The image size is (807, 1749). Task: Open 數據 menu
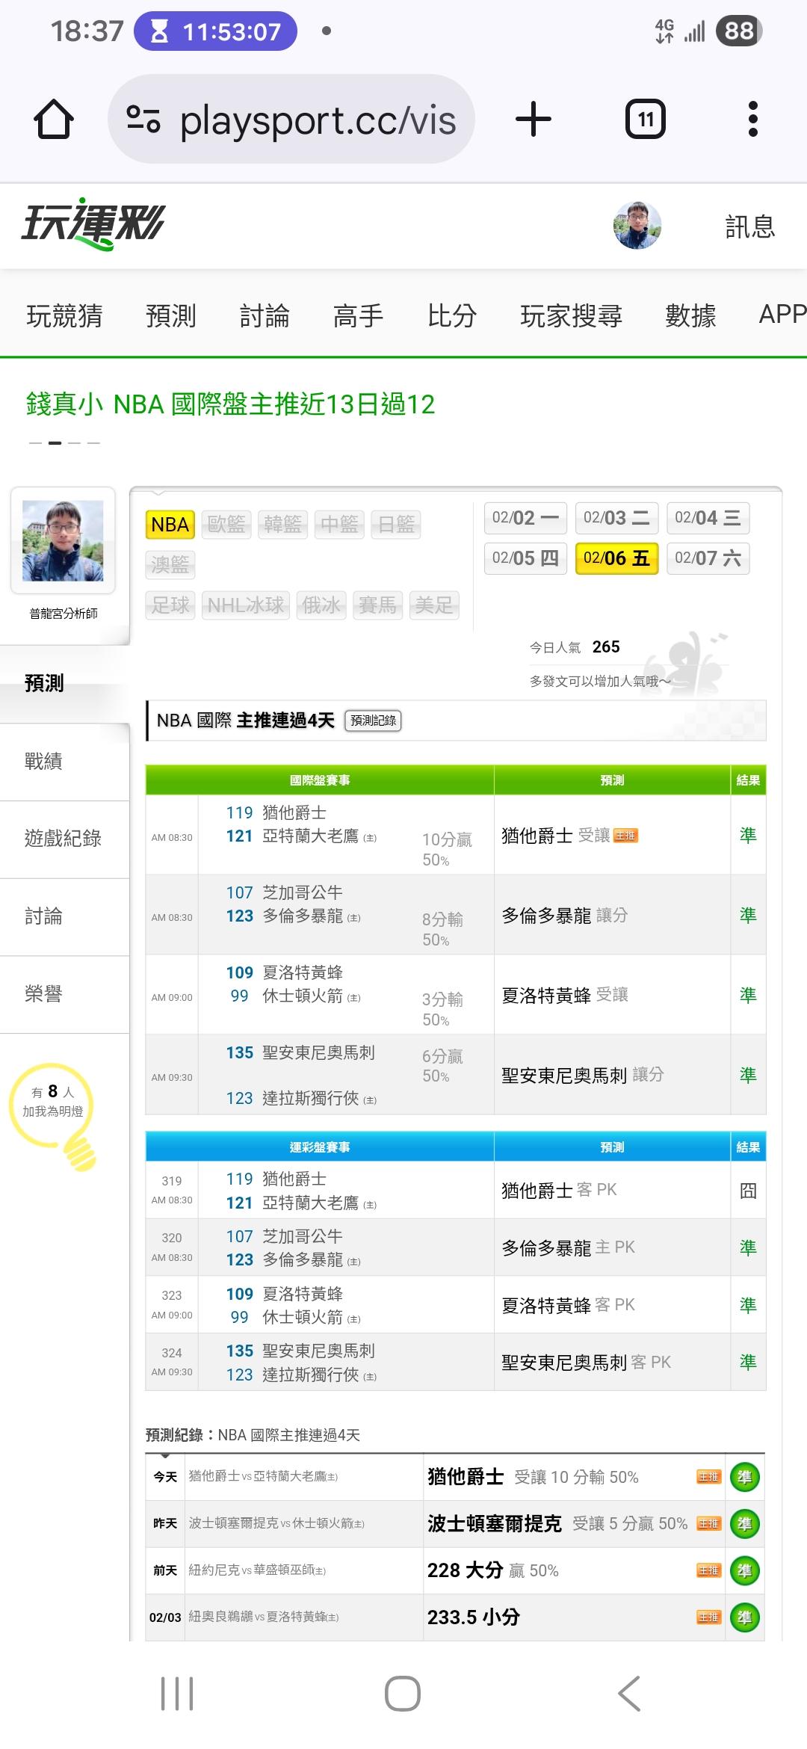tap(690, 315)
